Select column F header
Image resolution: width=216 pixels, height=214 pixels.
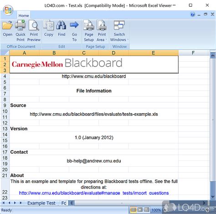point(193,53)
